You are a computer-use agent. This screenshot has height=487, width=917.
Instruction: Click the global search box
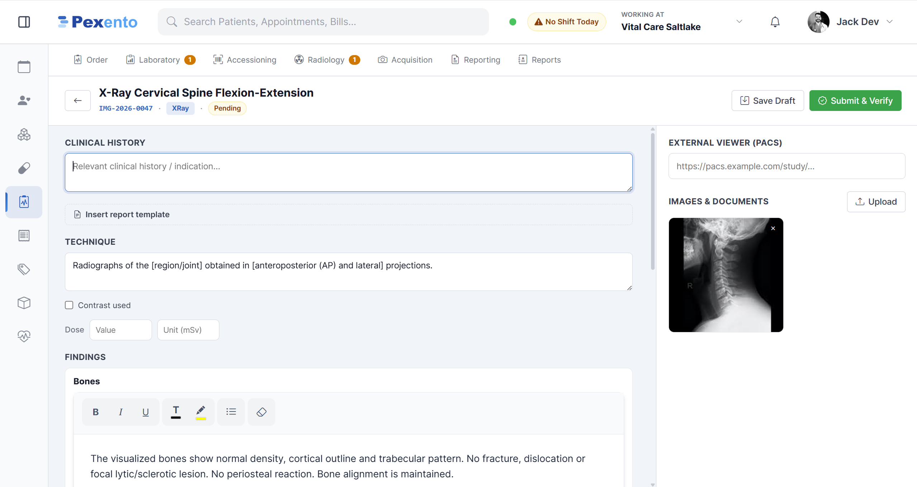tap(323, 22)
